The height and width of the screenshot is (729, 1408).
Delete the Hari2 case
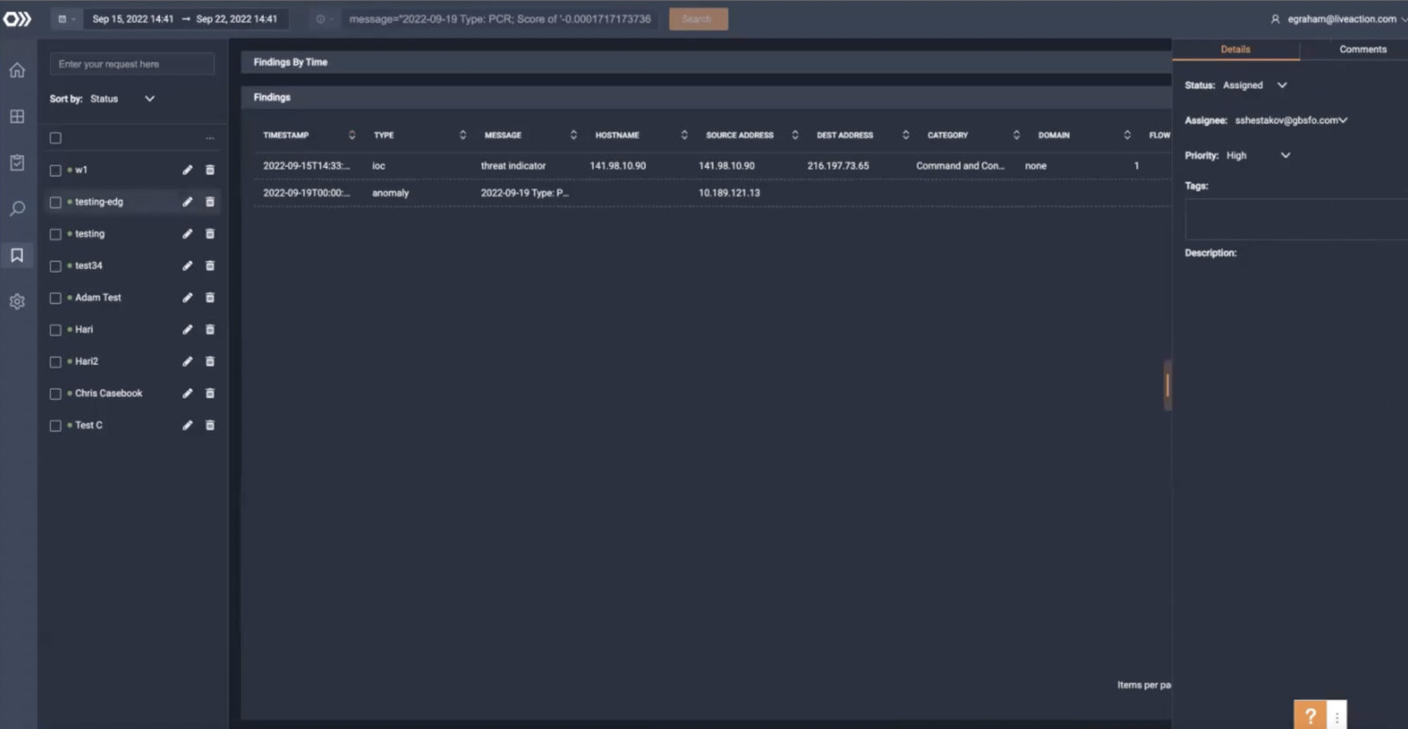click(x=210, y=361)
